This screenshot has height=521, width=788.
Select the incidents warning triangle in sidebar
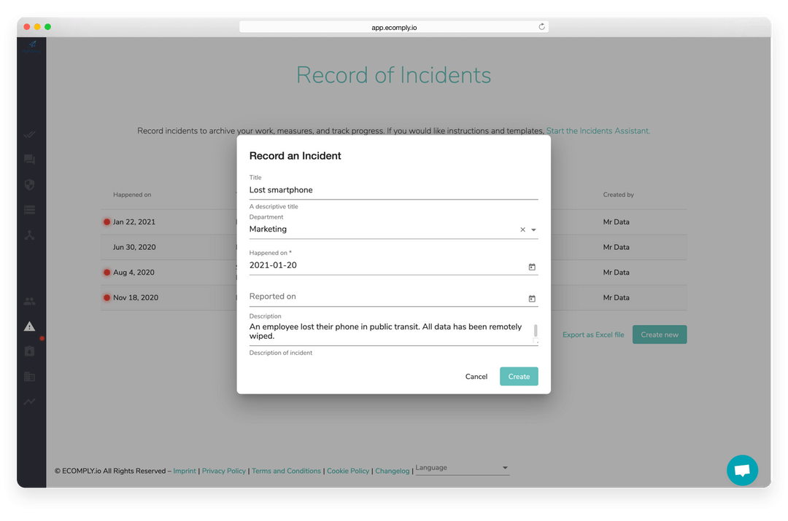29,326
